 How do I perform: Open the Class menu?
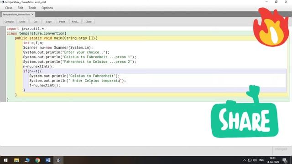(x=9, y=8)
